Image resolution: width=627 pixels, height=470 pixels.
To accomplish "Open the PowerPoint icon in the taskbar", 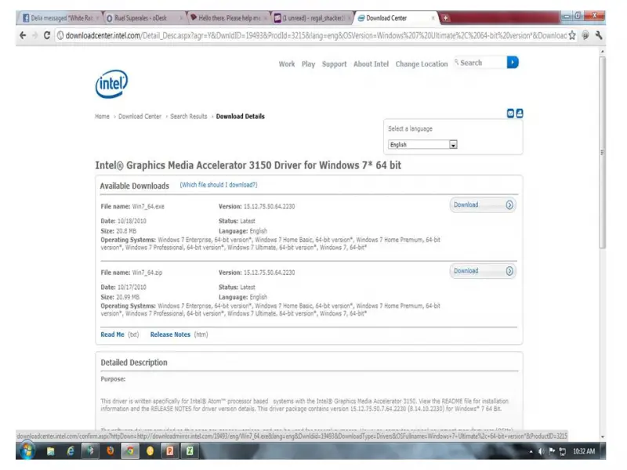I will (170, 451).
